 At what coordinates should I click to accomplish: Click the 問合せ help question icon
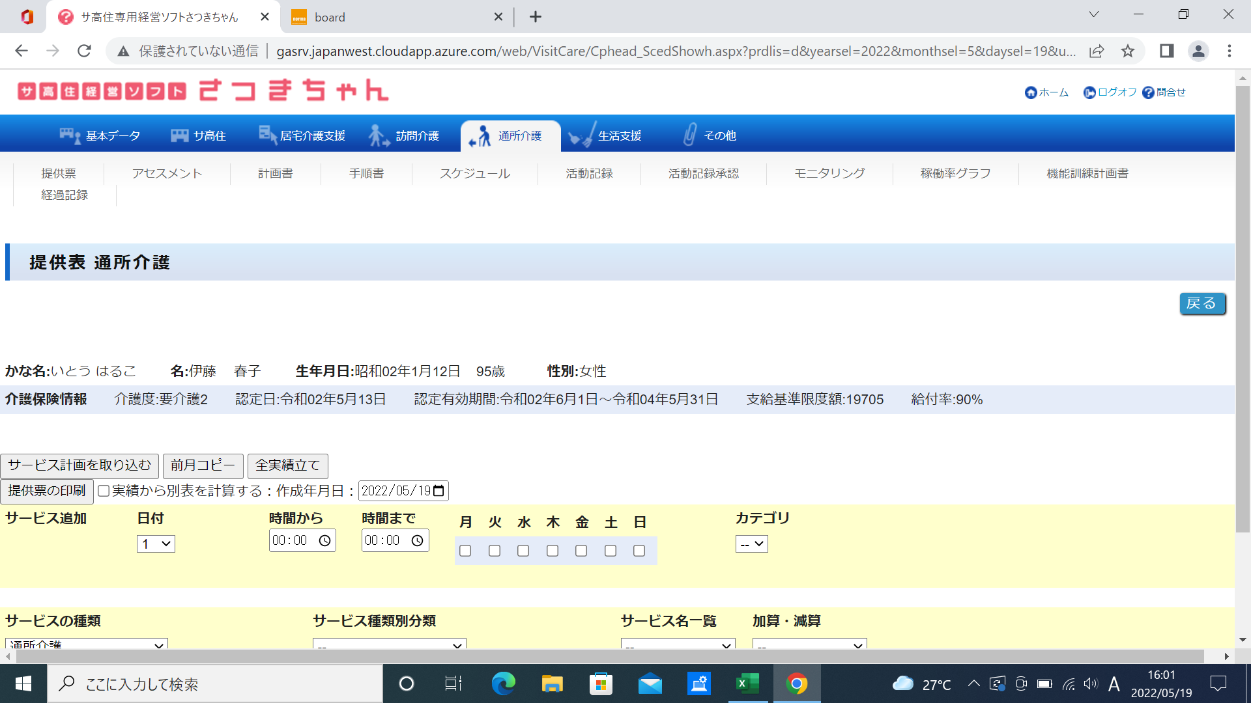pyautogui.click(x=1148, y=92)
